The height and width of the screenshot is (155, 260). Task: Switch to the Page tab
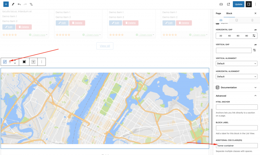point(218,13)
